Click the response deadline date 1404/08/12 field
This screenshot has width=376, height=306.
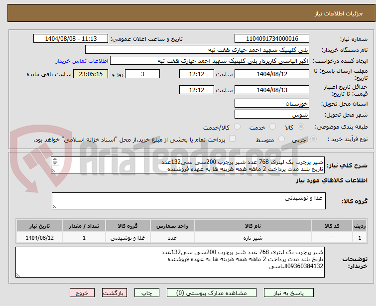(x=272, y=74)
